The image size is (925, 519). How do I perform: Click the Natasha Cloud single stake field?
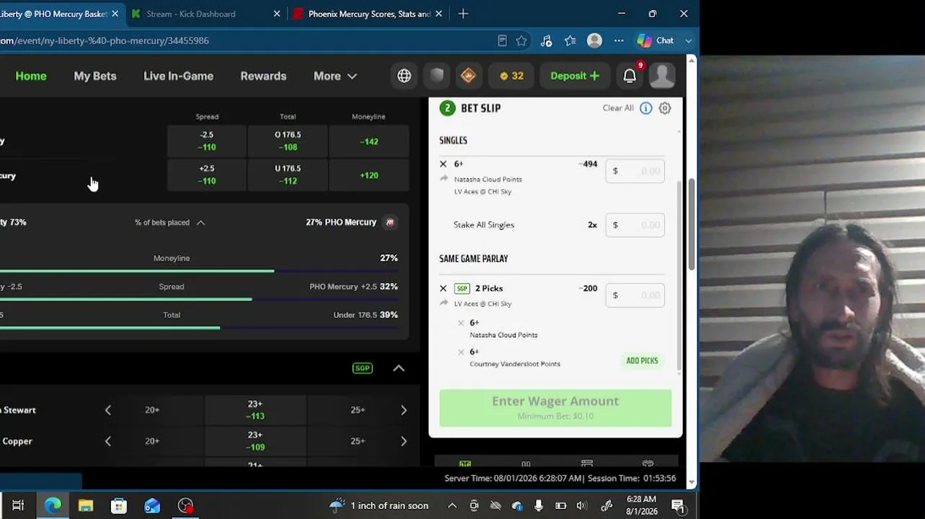click(635, 171)
